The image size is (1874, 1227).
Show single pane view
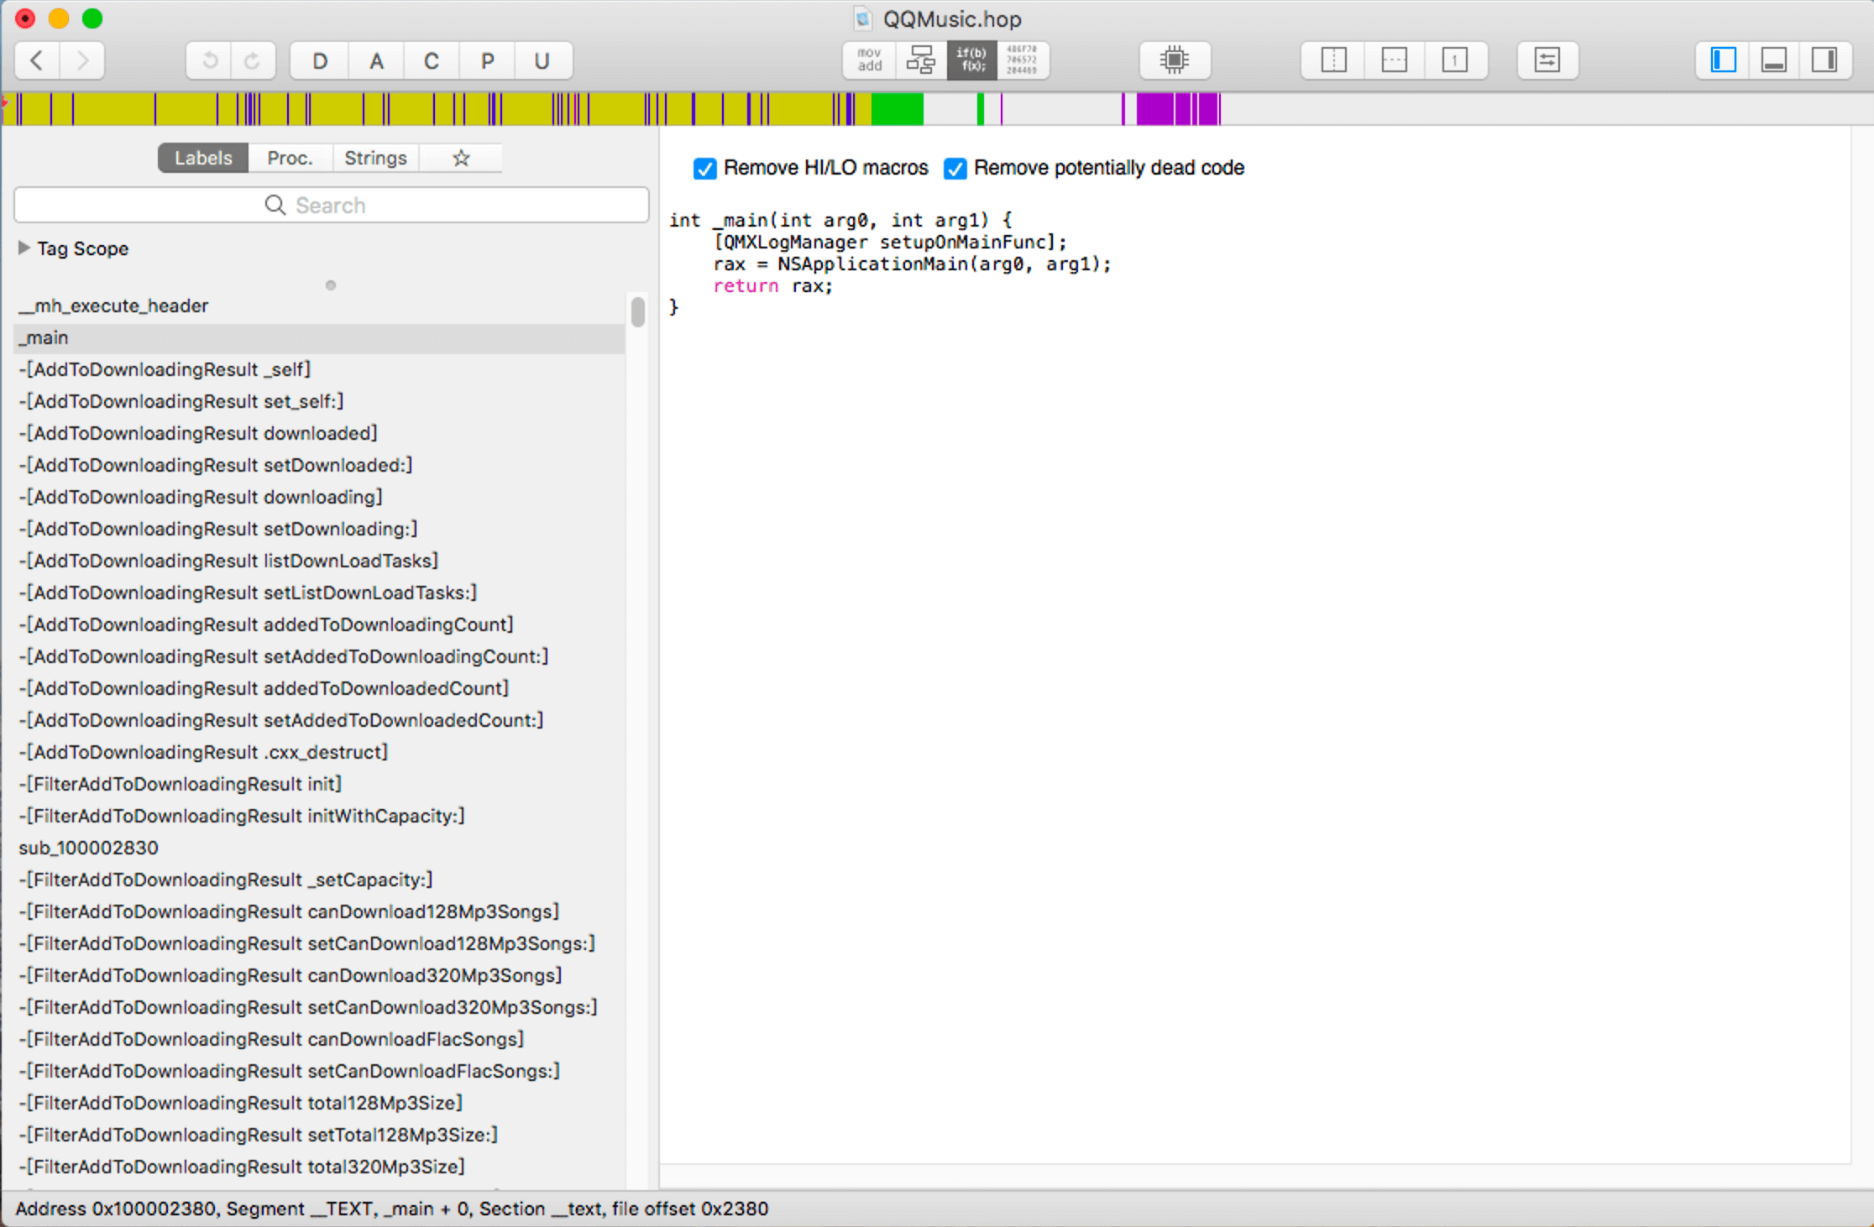click(x=1455, y=60)
